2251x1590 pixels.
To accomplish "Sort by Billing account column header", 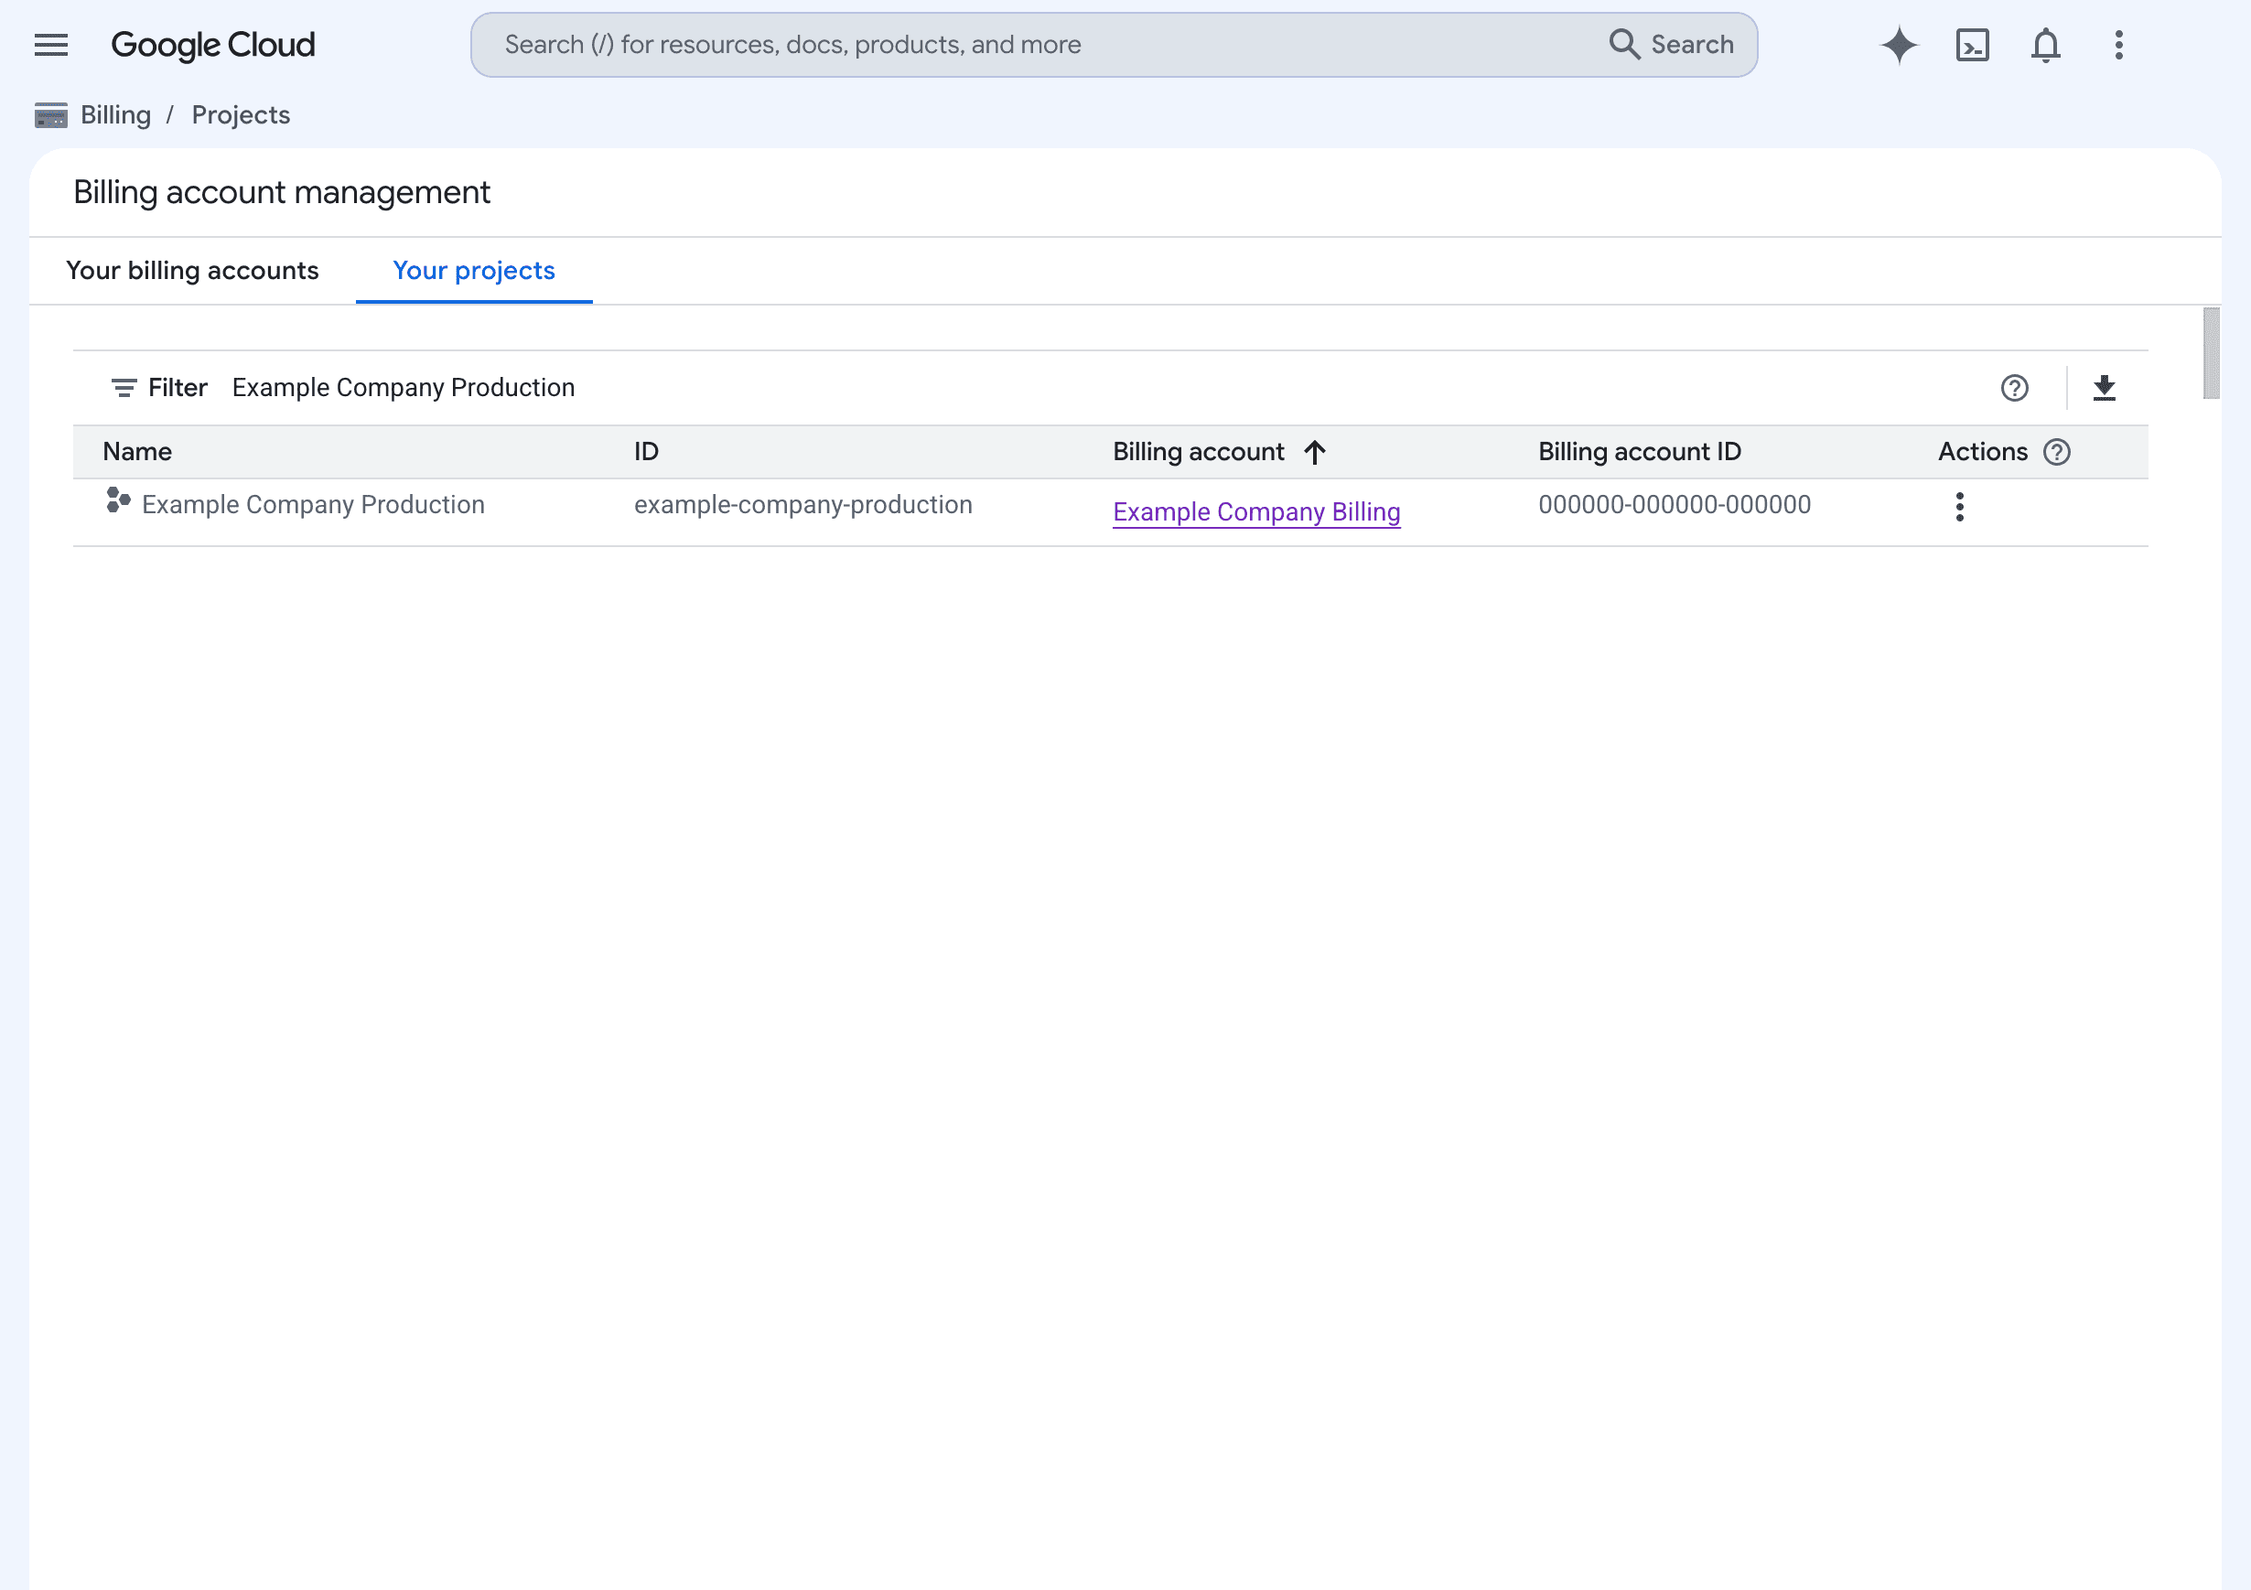I will [1198, 451].
